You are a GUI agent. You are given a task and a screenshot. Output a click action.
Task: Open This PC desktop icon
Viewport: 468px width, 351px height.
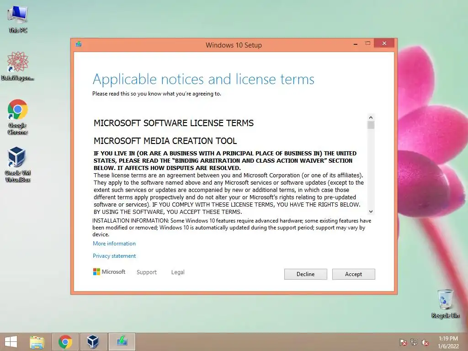pos(18,19)
